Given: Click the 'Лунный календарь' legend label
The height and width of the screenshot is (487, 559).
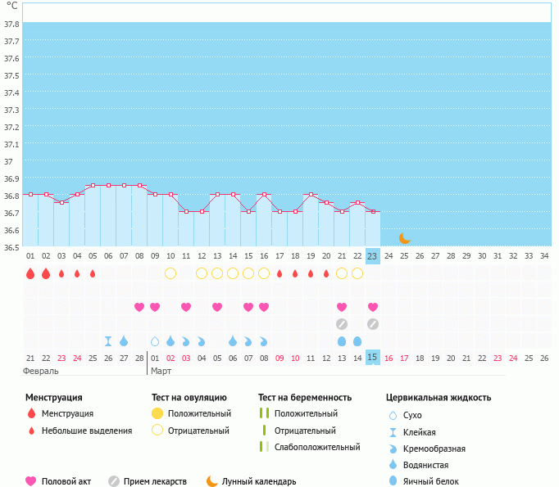Looking at the screenshot, I should coord(260,481).
